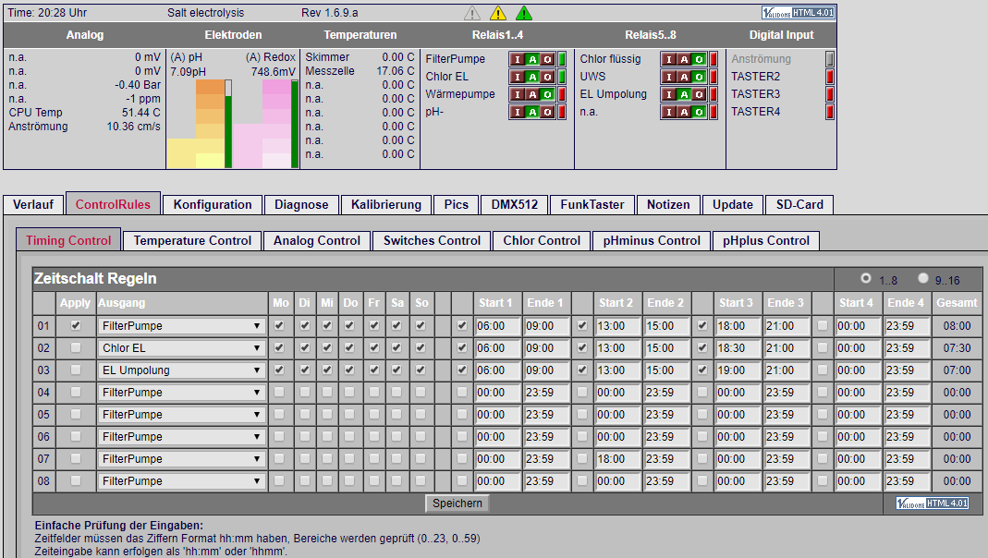
Task: Edit Start 2 field showing 18:00 in rule 07
Action: (x=618, y=459)
